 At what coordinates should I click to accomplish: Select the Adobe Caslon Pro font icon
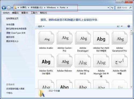tap(65, 38)
